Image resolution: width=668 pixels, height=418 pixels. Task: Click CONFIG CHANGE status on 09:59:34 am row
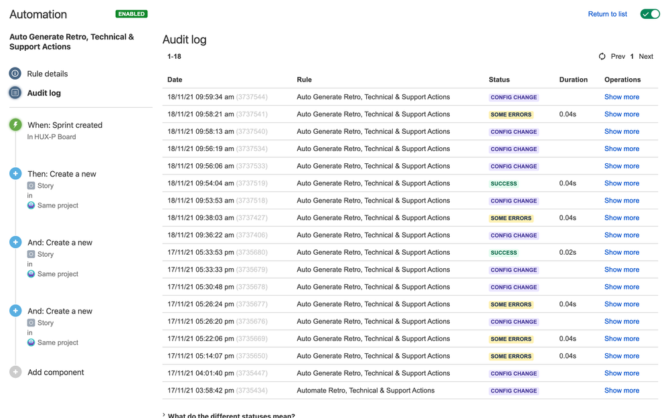coord(514,97)
